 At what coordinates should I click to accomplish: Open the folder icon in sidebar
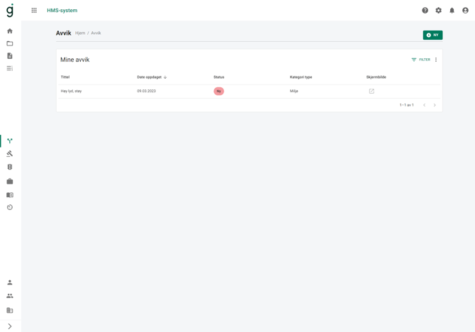(10, 43)
